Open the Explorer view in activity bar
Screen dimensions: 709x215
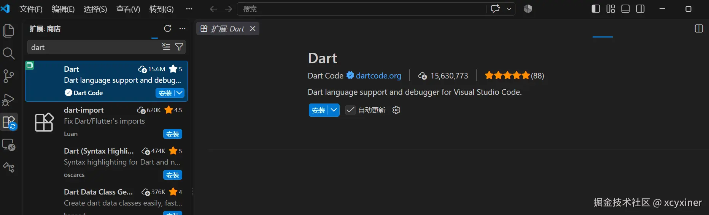[x=8, y=30]
